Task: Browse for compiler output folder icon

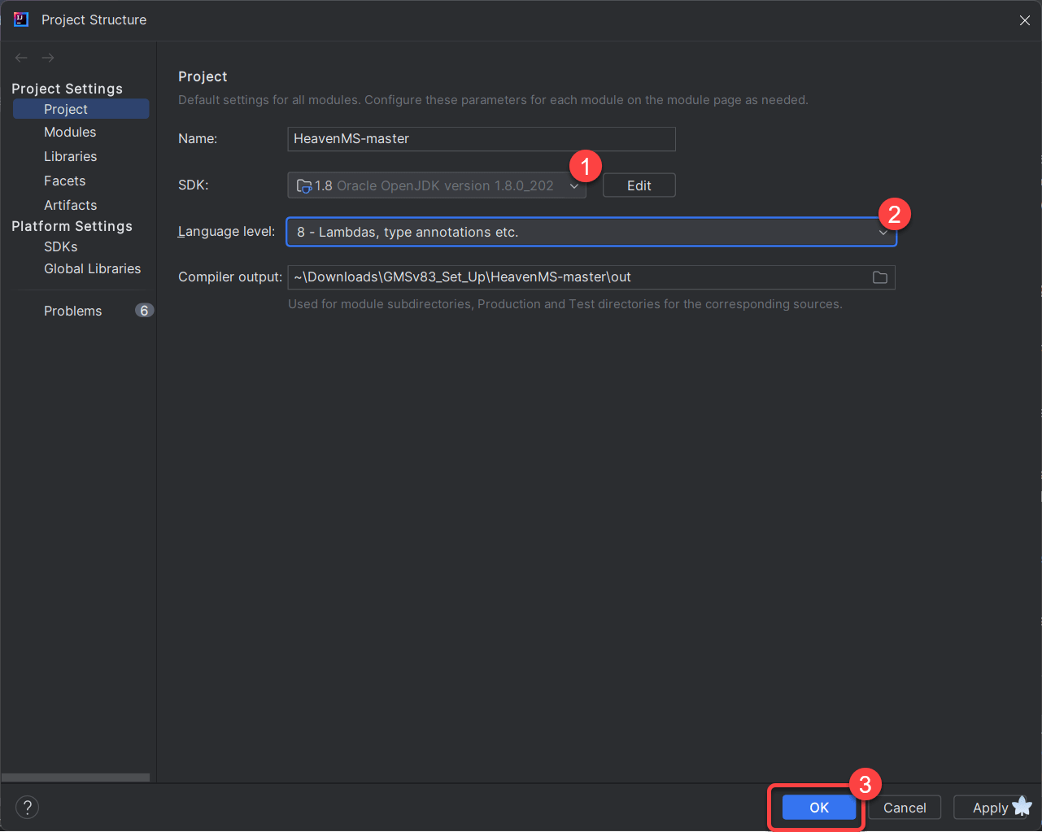Action: (x=880, y=277)
